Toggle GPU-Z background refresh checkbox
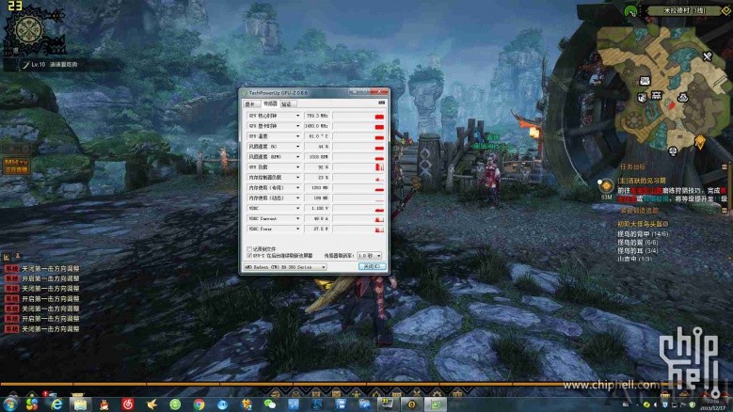The width and height of the screenshot is (733, 412). coord(249,256)
